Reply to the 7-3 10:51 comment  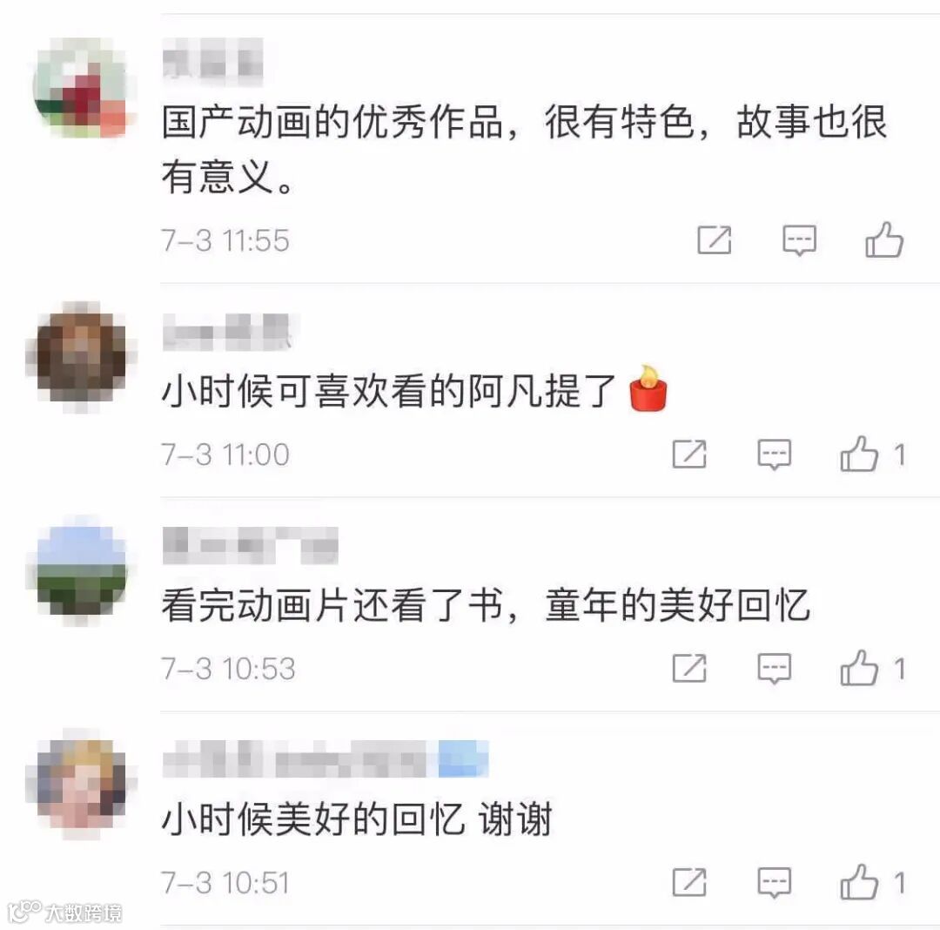pyautogui.click(x=774, y=883)
